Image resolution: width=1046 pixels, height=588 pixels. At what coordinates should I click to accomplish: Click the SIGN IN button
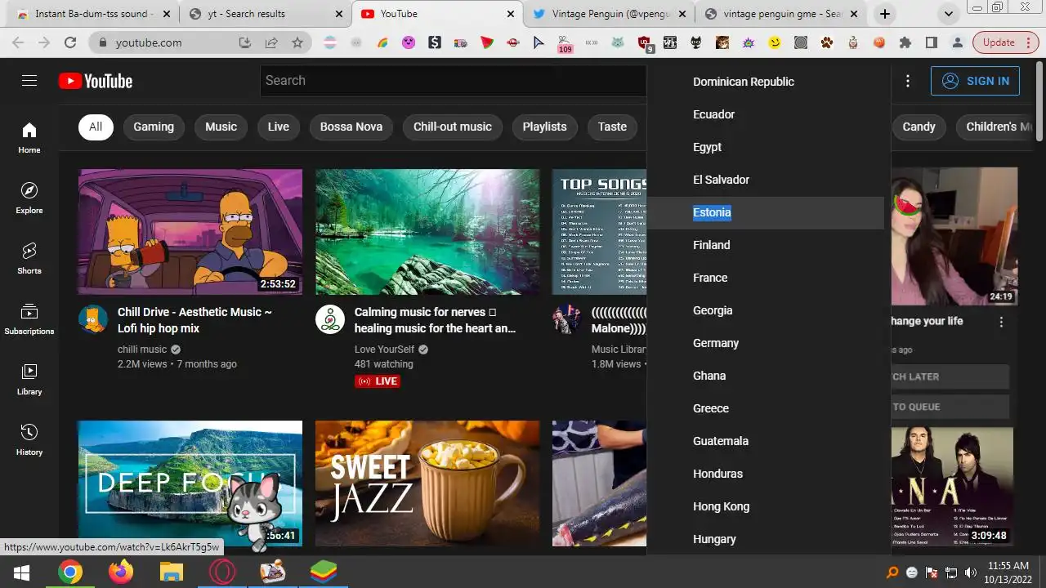pos(975,81)
